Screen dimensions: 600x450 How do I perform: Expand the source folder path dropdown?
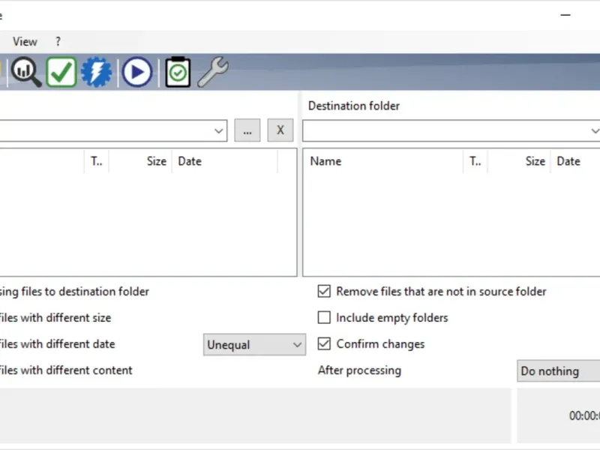218,130
